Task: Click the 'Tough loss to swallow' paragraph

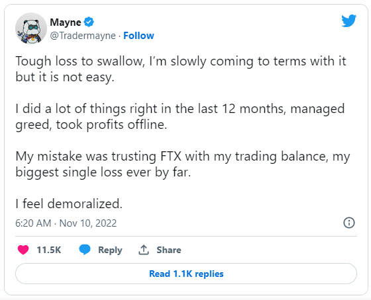Action: coord(181,69)
